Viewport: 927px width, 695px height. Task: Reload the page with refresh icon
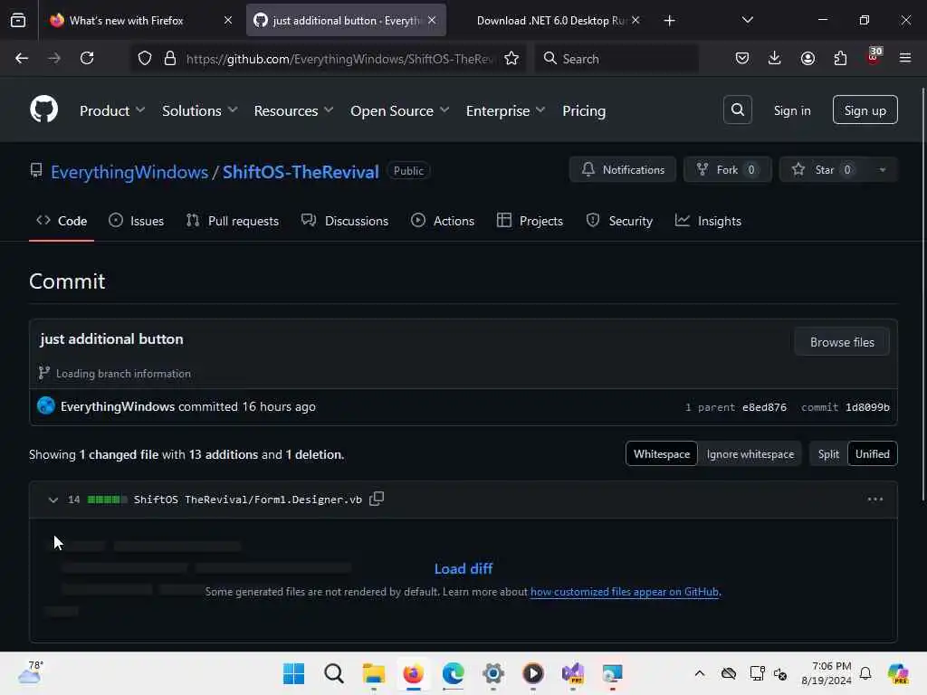(87, 58)
